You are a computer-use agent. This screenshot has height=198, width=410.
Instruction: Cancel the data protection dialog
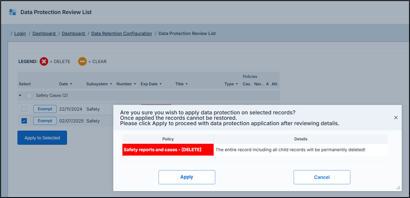point(322,177)
